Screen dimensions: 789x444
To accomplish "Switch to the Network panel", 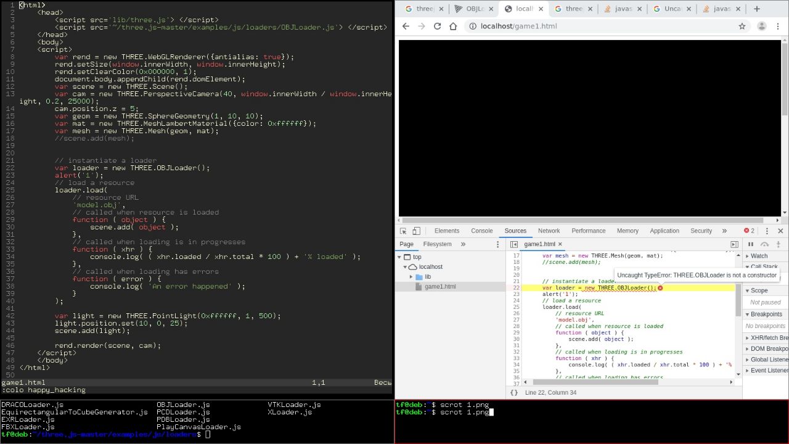I will pos(549,231).
